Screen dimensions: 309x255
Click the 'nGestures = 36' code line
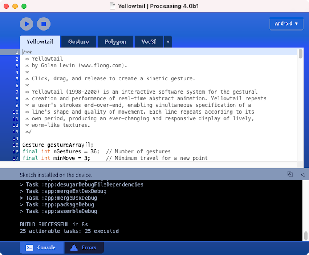click(96, 151)
